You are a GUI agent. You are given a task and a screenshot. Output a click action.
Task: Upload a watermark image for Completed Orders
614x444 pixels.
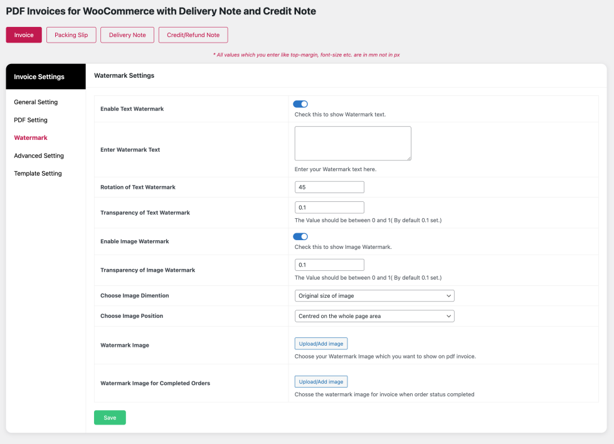pyautogui.click(x=321, y=382)
